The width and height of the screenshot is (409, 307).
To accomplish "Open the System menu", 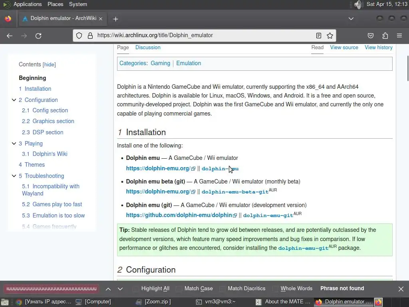I will point(78,4).
